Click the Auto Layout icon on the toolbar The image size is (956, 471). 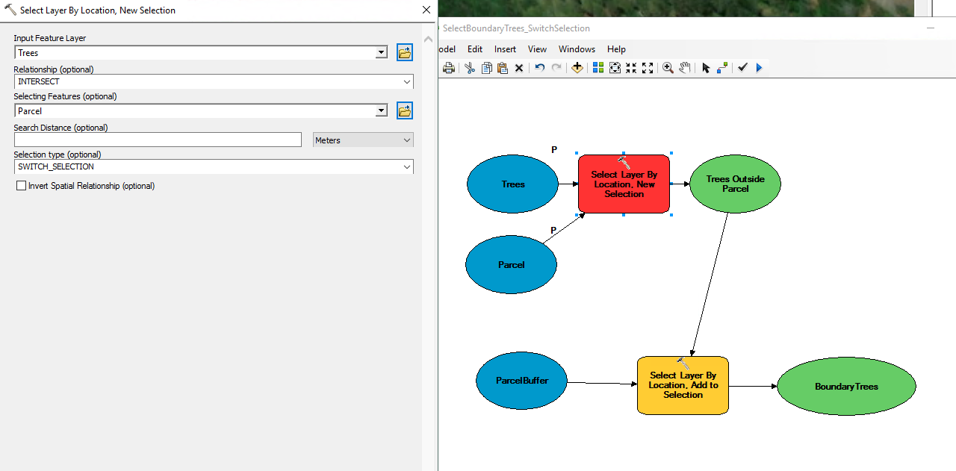[598, 67]
